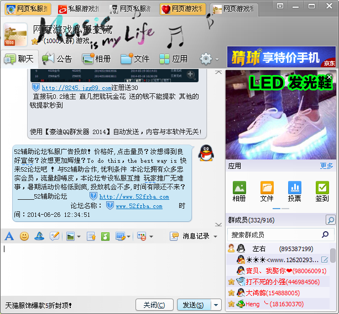Click 更多 to show more apps

click(x=326, y=166)
